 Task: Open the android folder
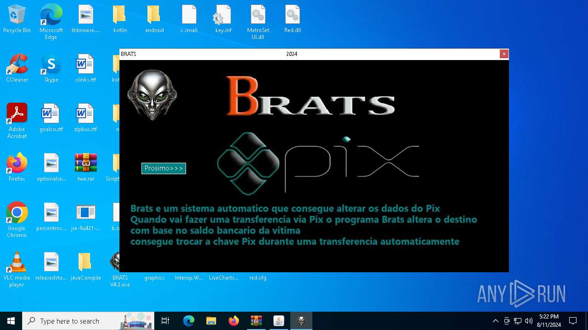click(x=154, y=19)
